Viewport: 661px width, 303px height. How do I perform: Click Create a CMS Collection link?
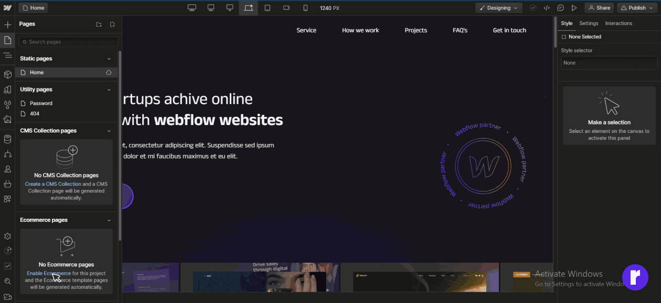coord(53,184)
